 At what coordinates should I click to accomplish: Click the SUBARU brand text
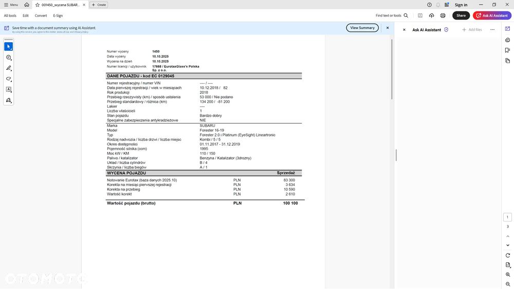pos(207,126)
